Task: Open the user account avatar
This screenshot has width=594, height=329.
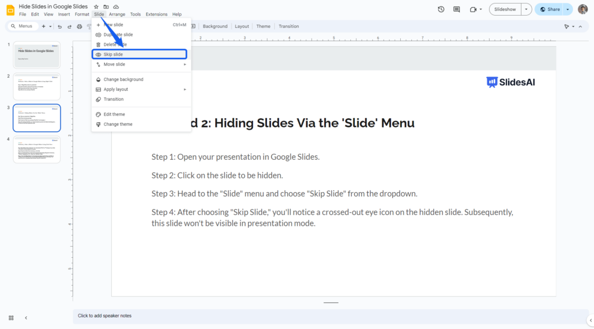Action: [582, 9]
